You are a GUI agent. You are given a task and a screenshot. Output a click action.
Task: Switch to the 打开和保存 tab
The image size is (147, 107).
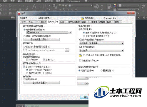(x=41, y=22)
